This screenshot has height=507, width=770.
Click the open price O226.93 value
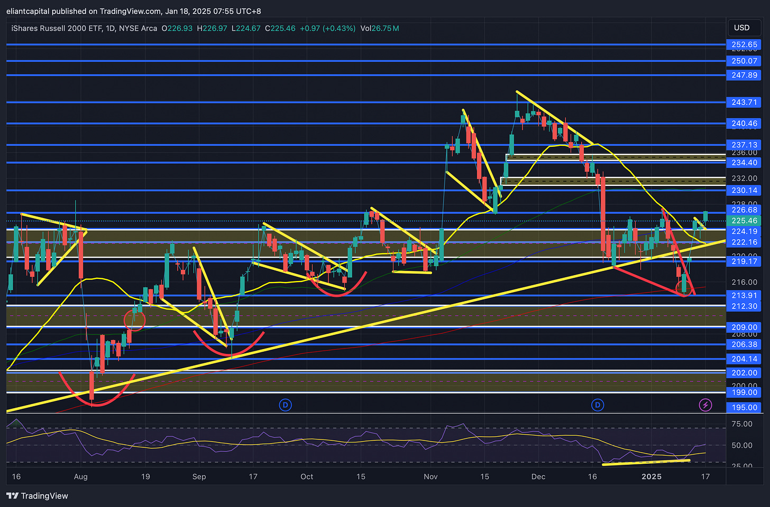point(177,28)
